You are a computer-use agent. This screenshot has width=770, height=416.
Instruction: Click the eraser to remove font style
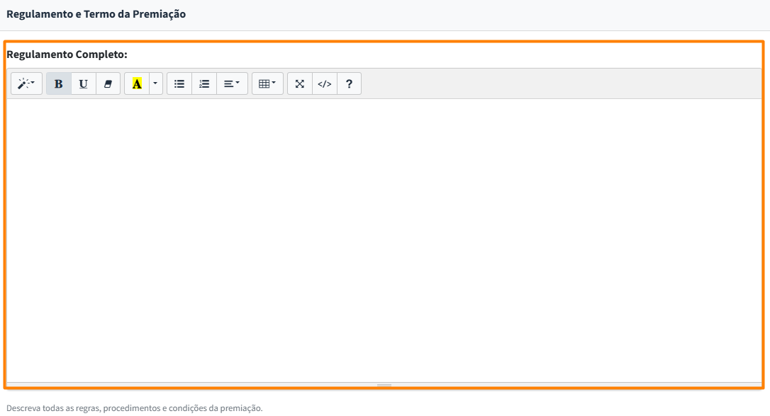click(108, 83)
